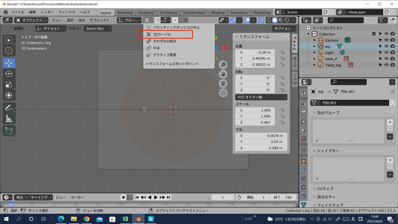Toggle camera view icon in viewport
Screen dimensions: 398x224
223,84
